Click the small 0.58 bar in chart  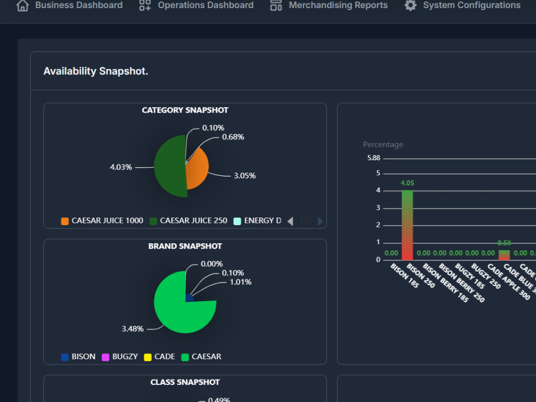coord(504,255)
